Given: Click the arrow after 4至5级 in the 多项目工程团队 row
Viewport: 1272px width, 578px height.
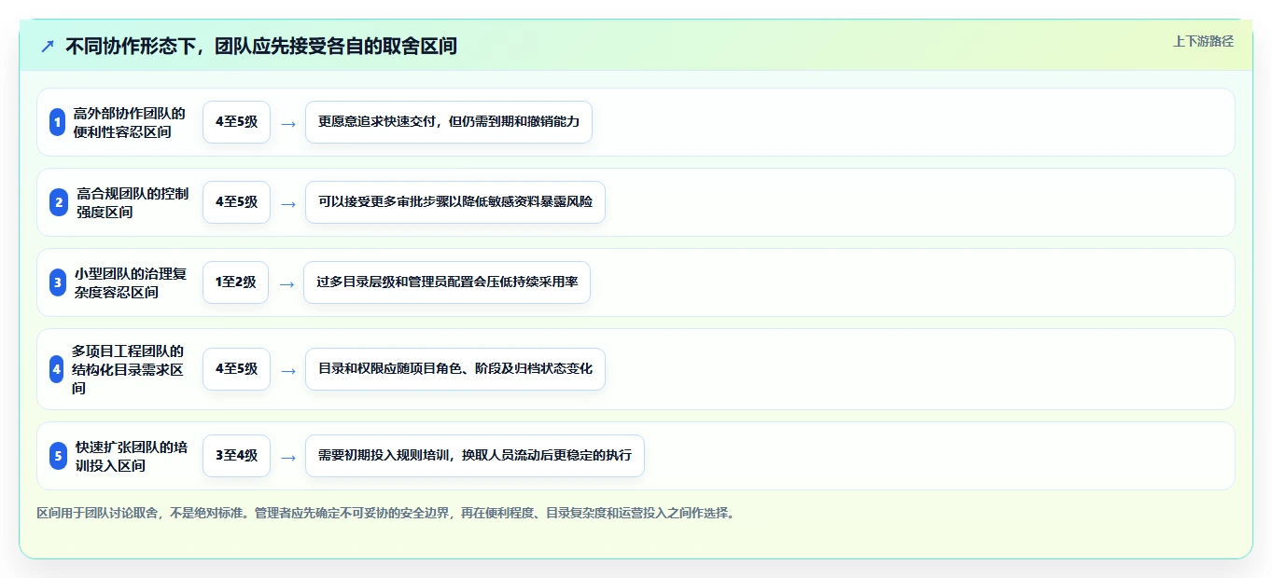Looking at the screenshot, I should tap(288, 370).
